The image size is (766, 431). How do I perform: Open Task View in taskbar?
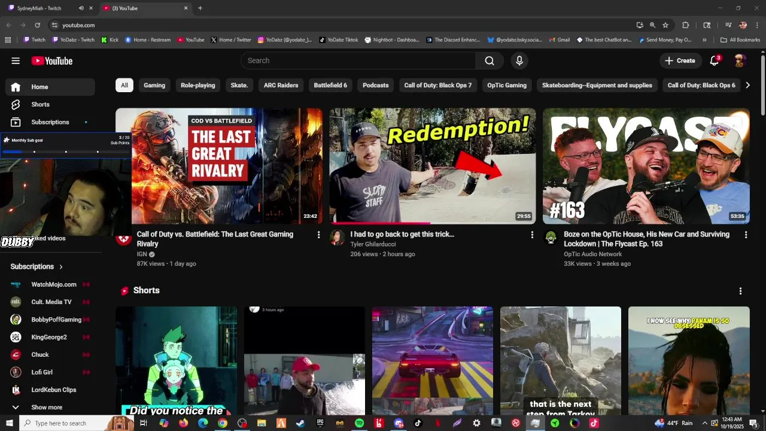[144, 423]
